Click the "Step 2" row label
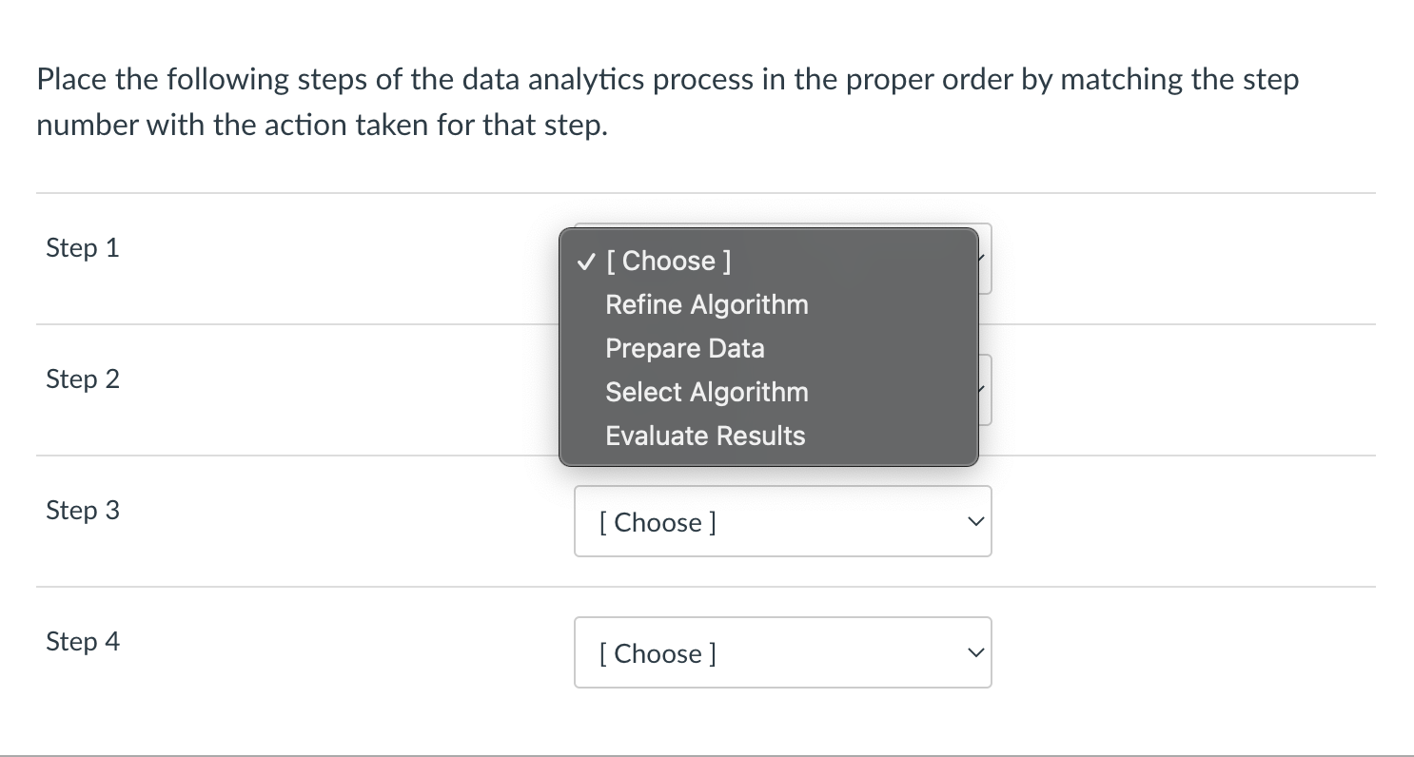This screenshot has width=1414, height=757. tap(83, 379)
